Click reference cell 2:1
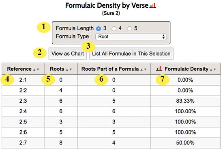 click(23, 80)
